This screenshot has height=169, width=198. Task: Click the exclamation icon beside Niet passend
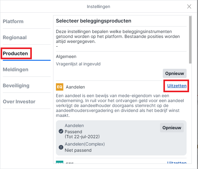tap(61, 147)
